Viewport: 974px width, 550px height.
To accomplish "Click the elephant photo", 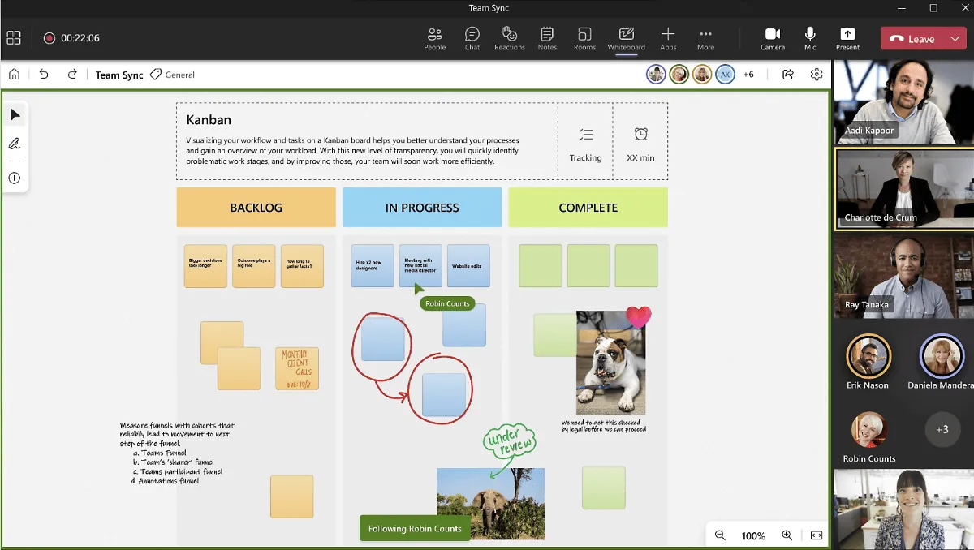I will pyautogui.click(x=490, y=504).
